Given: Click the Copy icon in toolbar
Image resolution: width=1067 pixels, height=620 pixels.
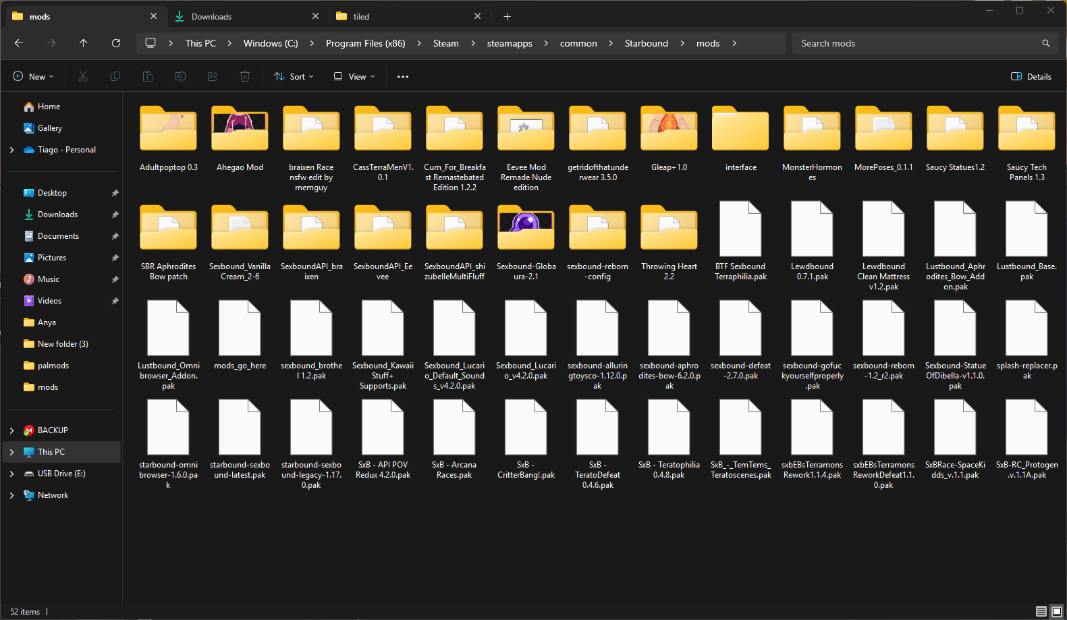Looking at the screenshot, I should (115, 77).
